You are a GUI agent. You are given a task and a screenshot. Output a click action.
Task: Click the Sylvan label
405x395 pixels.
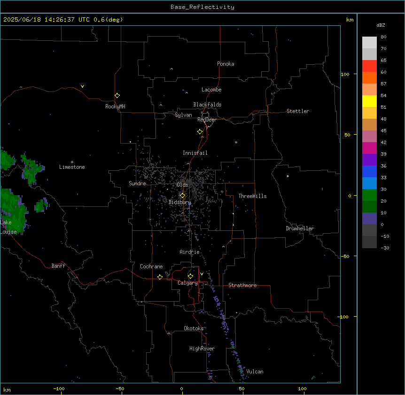tap(183, 115)
